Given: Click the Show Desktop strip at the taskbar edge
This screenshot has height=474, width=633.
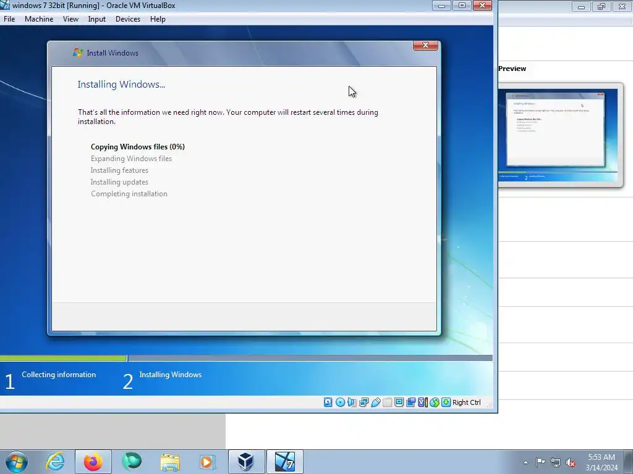Looking at the screenshot, I should coord(629,462).
